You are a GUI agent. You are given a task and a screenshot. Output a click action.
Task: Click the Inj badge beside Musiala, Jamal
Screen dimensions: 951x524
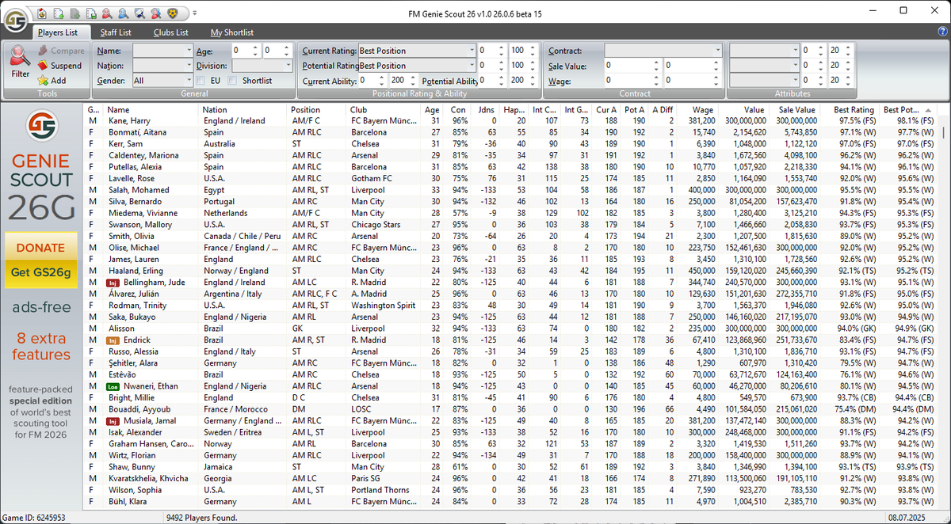113,421
